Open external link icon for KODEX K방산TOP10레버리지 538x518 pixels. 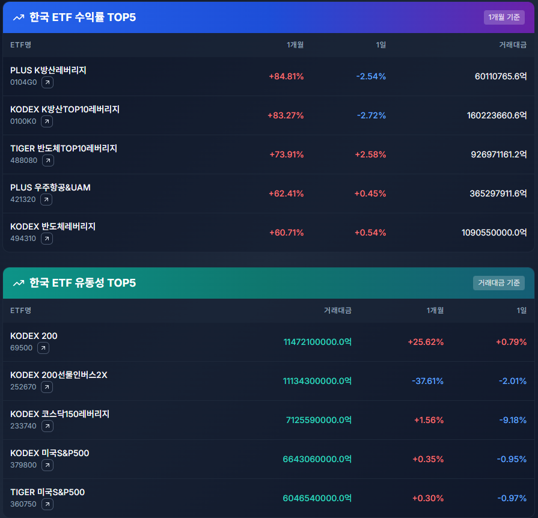(x=46, y=121)
